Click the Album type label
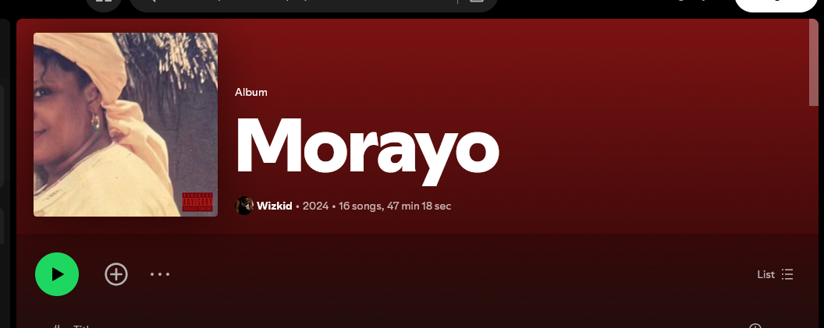The width and height of the screenshot is (824, 328). [x=250, y=93]
